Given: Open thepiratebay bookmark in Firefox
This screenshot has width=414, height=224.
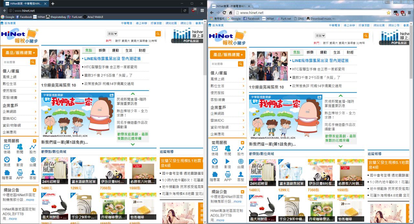Looking at the screenshot, I should (x=56, y=17).
